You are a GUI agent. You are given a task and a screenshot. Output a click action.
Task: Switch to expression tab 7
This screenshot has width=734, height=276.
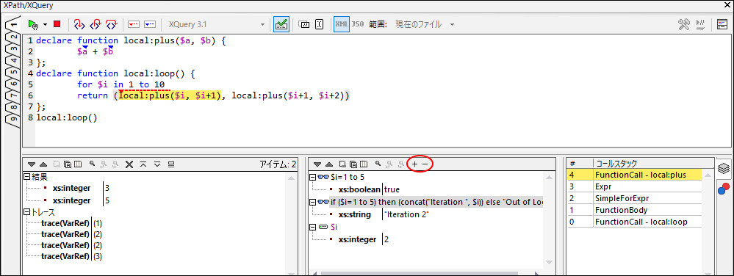point(13,95)
